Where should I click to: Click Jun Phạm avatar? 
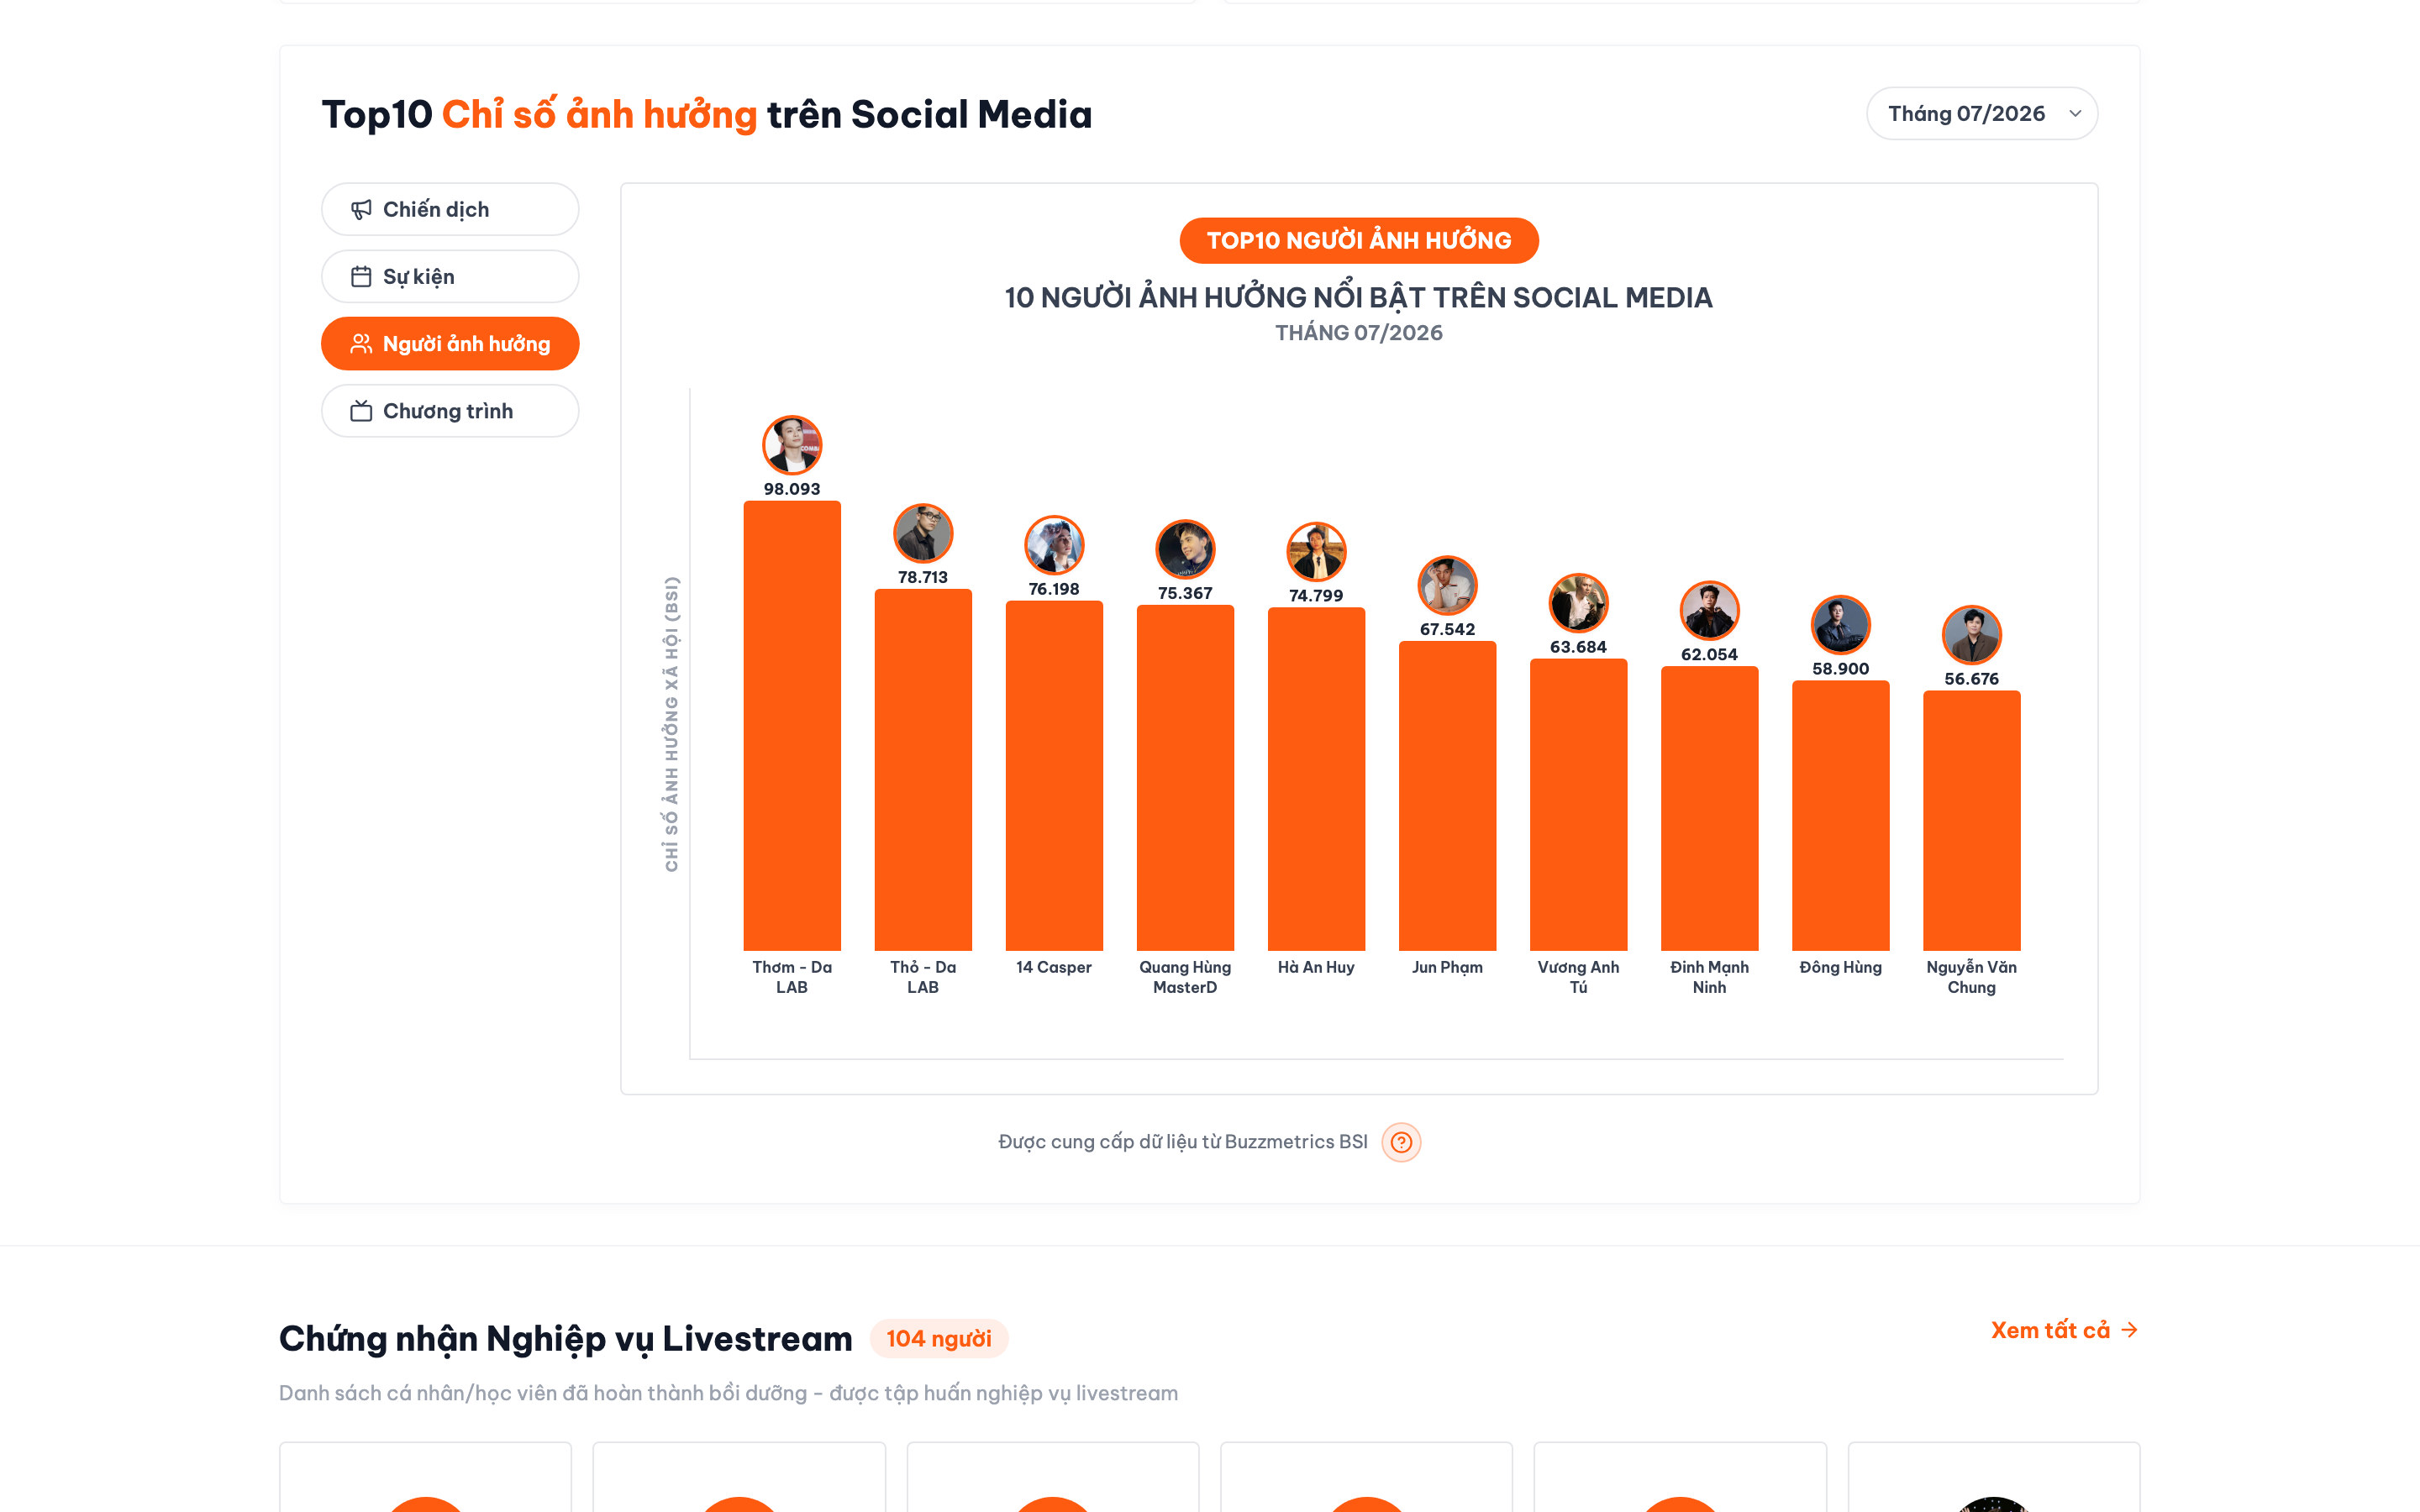1447,585
